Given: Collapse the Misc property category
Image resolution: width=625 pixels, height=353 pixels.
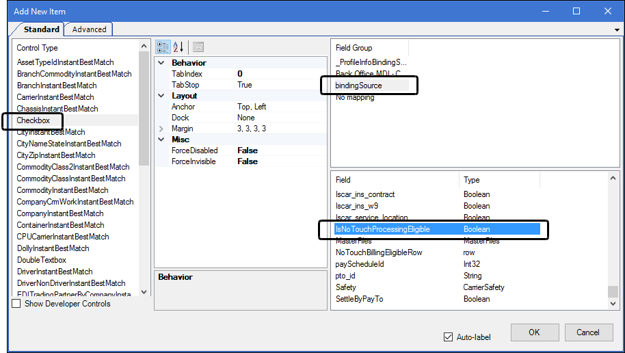Looking at the screenshot, I should (x=161, y=139).
